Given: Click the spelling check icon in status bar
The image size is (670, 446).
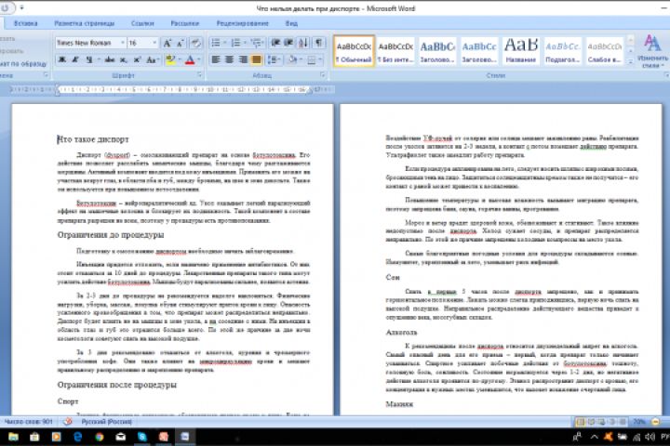Looking at the screenshot, I should point(68,422).
